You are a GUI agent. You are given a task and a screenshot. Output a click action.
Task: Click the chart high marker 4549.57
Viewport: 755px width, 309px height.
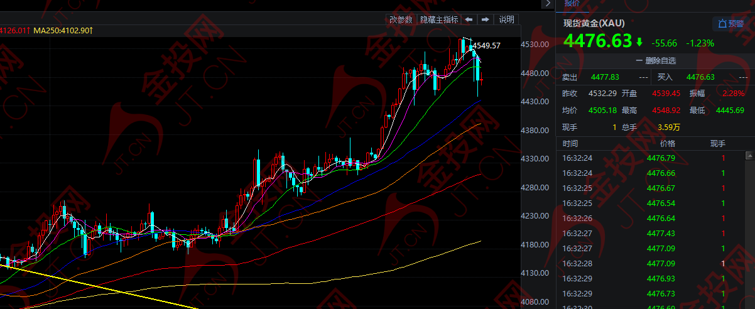click(486, 45)
